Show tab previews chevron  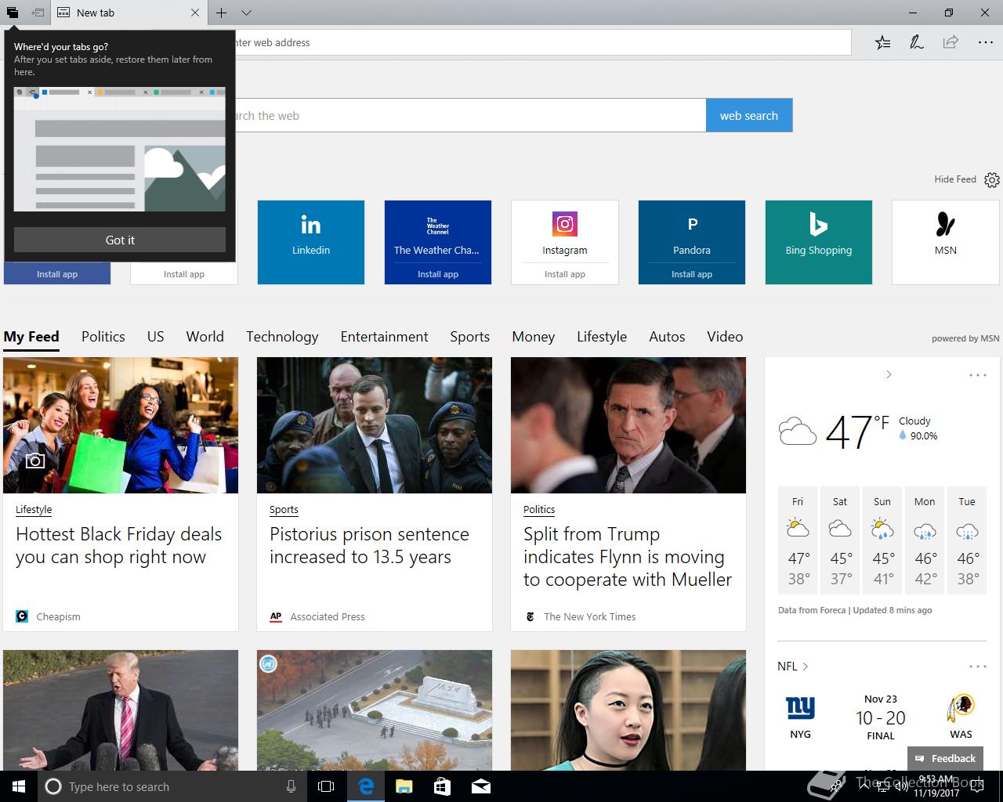tap(246, 13)
